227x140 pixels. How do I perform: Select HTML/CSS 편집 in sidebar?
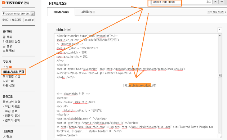pyautogui.click(x=13, y=72)
